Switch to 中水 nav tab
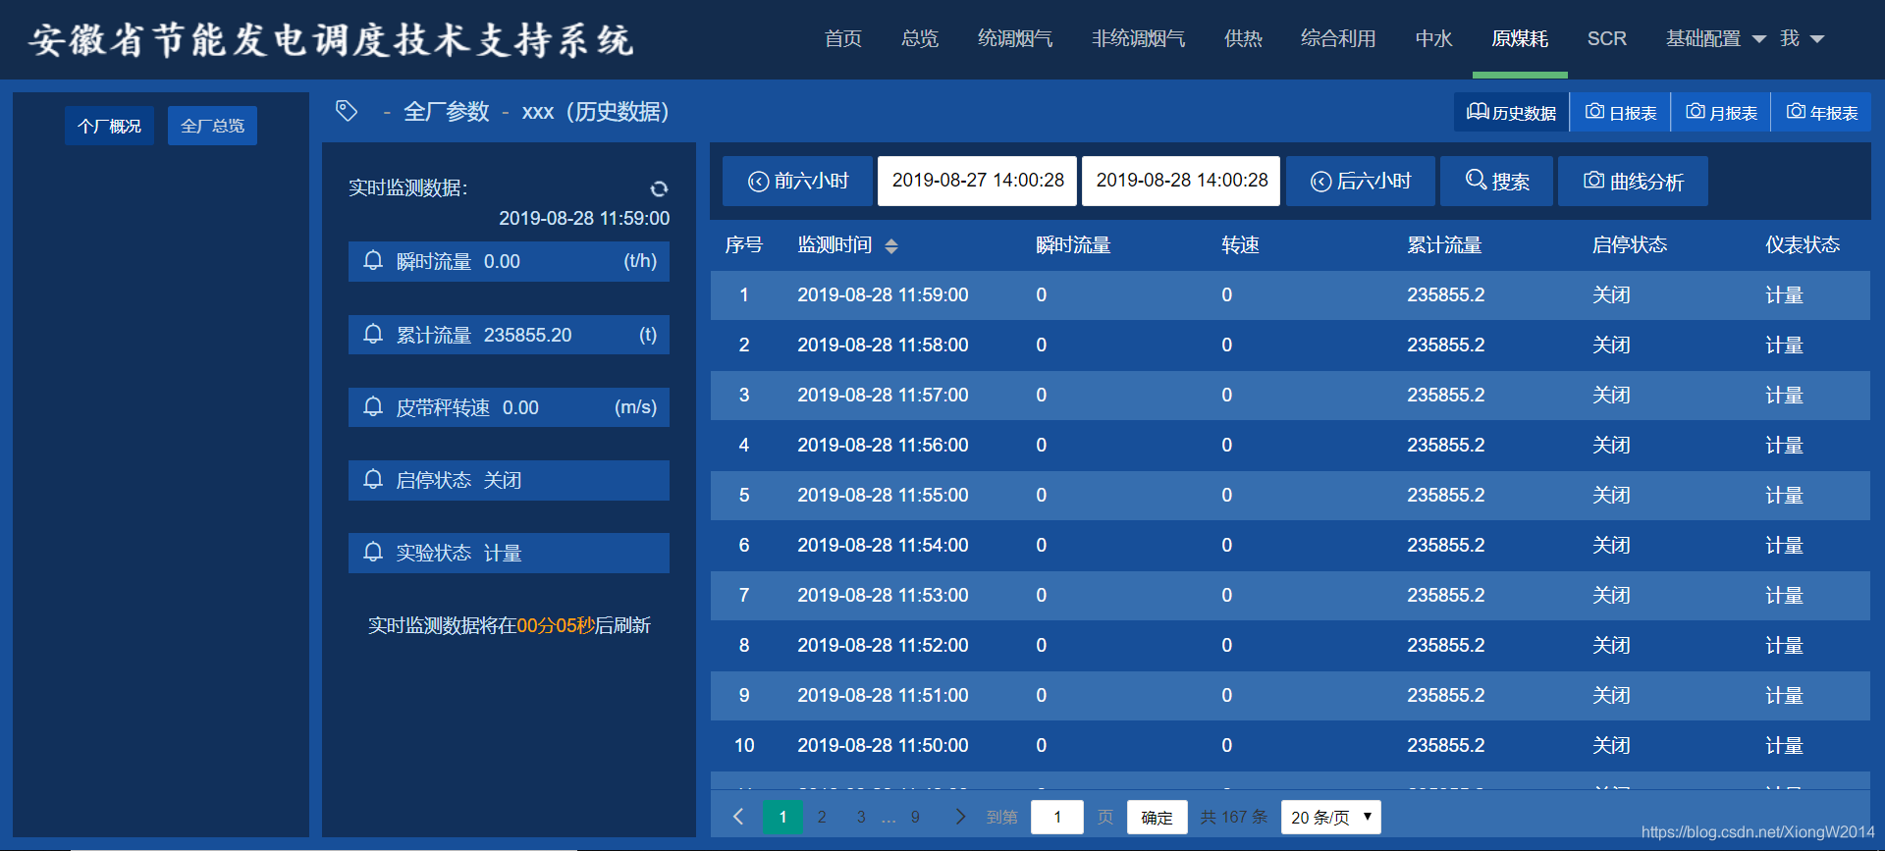The width and height of the screenshot is (1885, 851). (1433, 38)
